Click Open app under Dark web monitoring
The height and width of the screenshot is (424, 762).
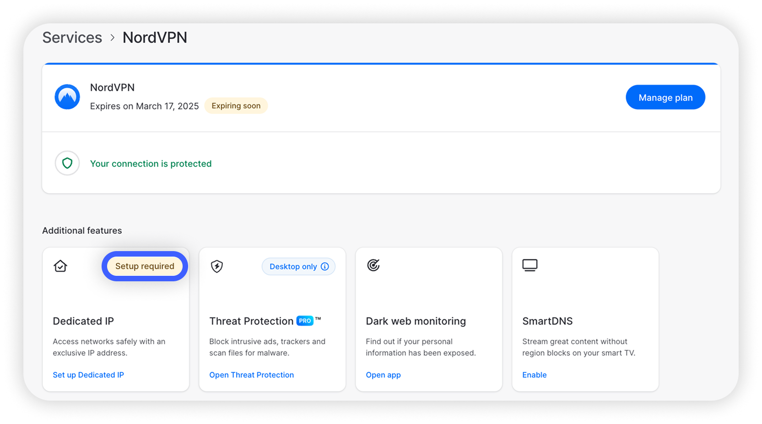click(383, 375)
